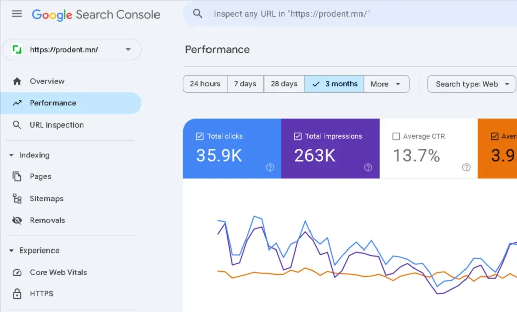Click the HTTPS padlock icon
This screenshot has height=312, width=517.
17,293
